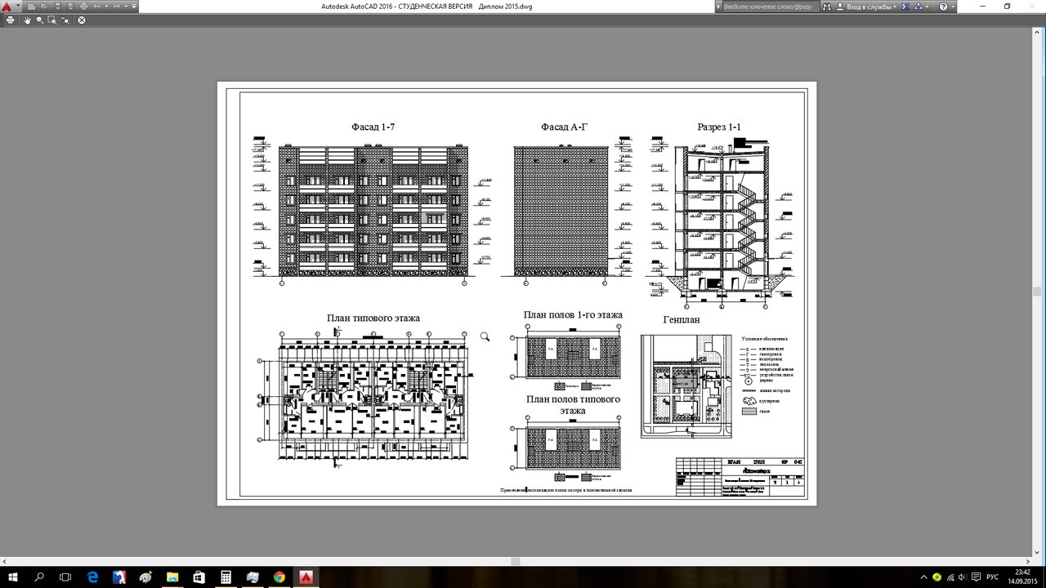
Task: Open Google Chrome from the taskbar
Action: (279, 577)
